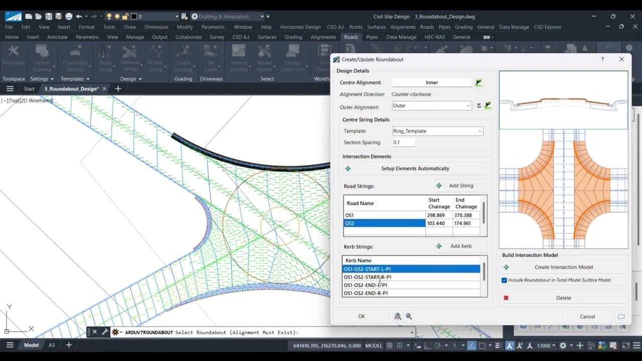Click the zoom-to icon next to OK button
642x361 pixels.
coord(398,316)
